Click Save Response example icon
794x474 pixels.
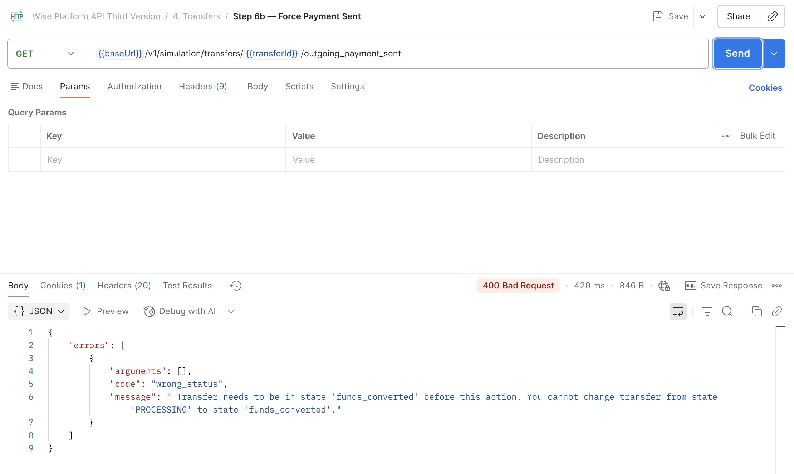pyautogui.click(x=690, y=286)
